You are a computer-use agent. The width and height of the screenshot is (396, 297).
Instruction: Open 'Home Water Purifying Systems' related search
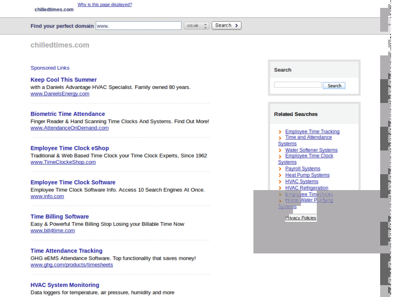pyautogui.click(x=305, y=203)
